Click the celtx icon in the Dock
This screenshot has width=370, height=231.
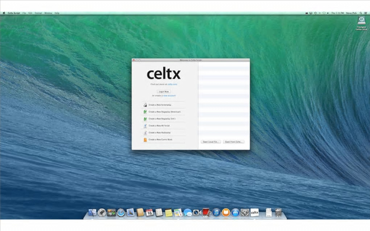click(x=255, y=213)
